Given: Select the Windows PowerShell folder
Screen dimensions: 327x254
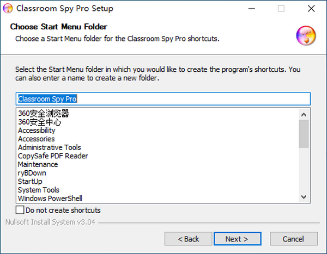Looking at the screenshot, I should (50, 198).
